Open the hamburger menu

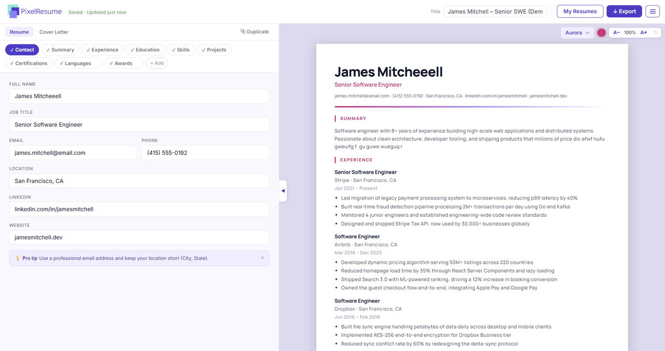click(x=652, y=11)
